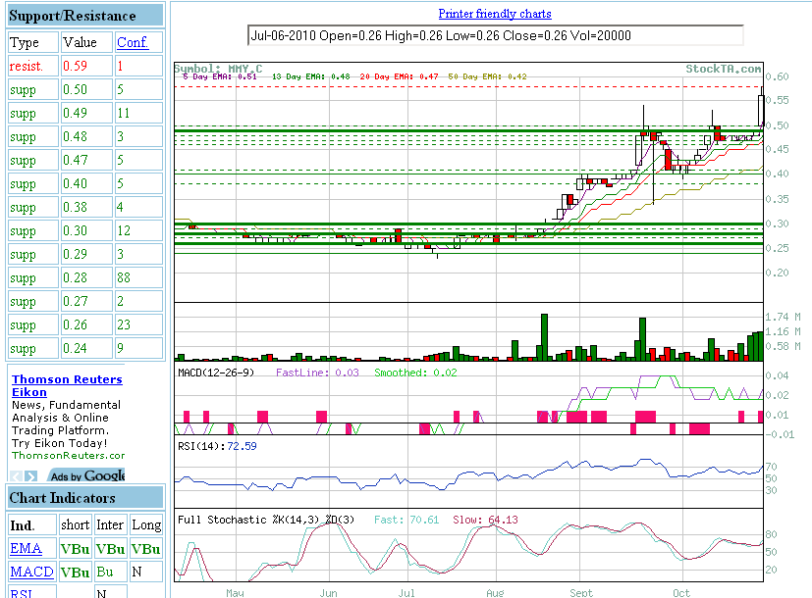Screen dimensions: 812x598
Task: Click the Oct month label on axis
Action: point(681,593)
